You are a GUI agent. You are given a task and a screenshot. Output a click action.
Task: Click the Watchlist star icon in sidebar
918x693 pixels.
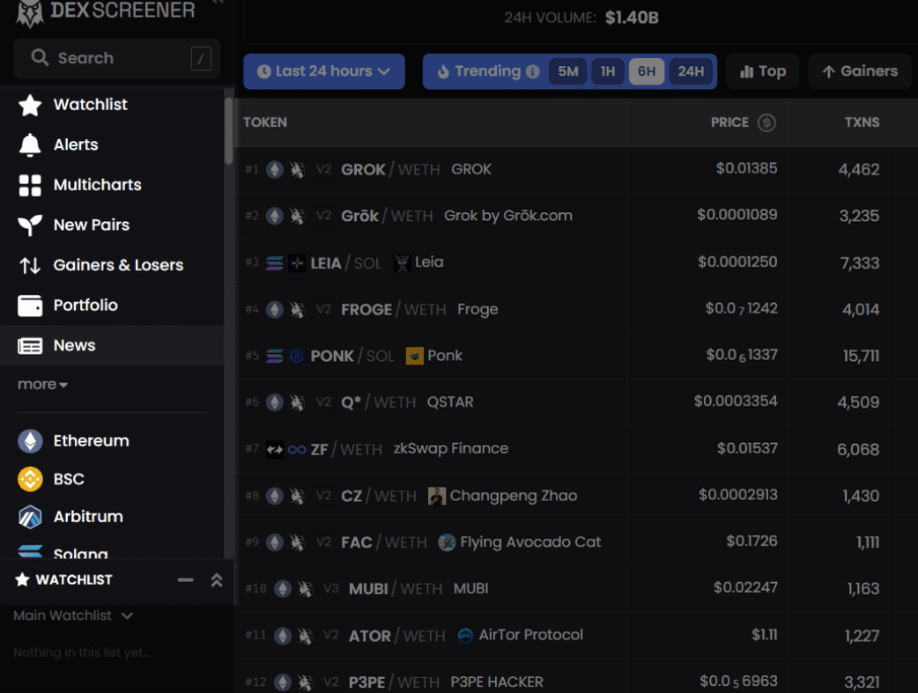click(x=30, y=106)
